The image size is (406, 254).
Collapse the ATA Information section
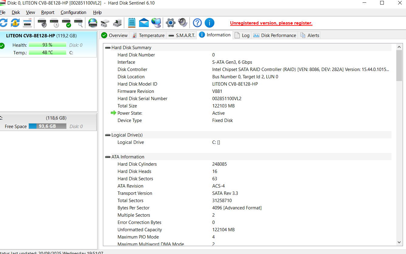pos(107,157)
